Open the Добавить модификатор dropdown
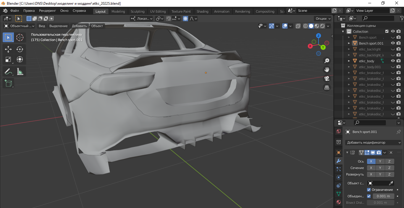 point(374,143)
